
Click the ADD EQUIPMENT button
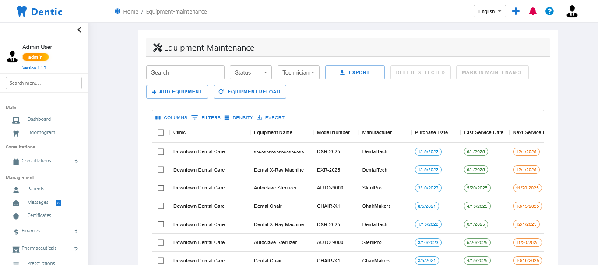coord(177,92)
